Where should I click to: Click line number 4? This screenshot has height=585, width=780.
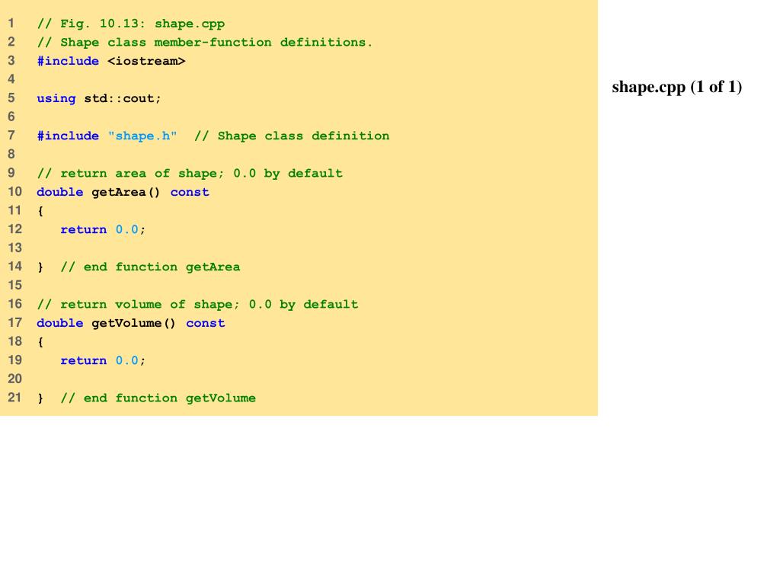[11, 79]
